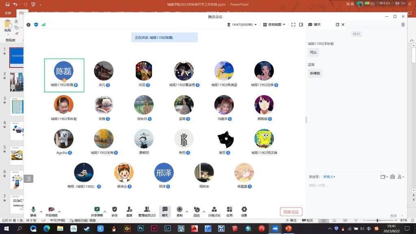Open the chat panel hamburger menu

pyautogui.click(x=403, y=24)
